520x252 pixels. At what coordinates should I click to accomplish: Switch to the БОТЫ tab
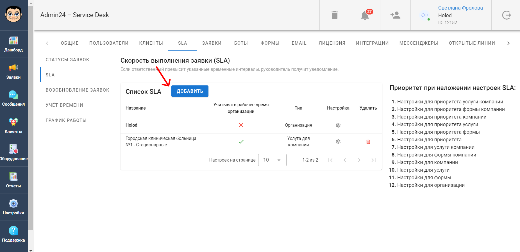[241, 43]
